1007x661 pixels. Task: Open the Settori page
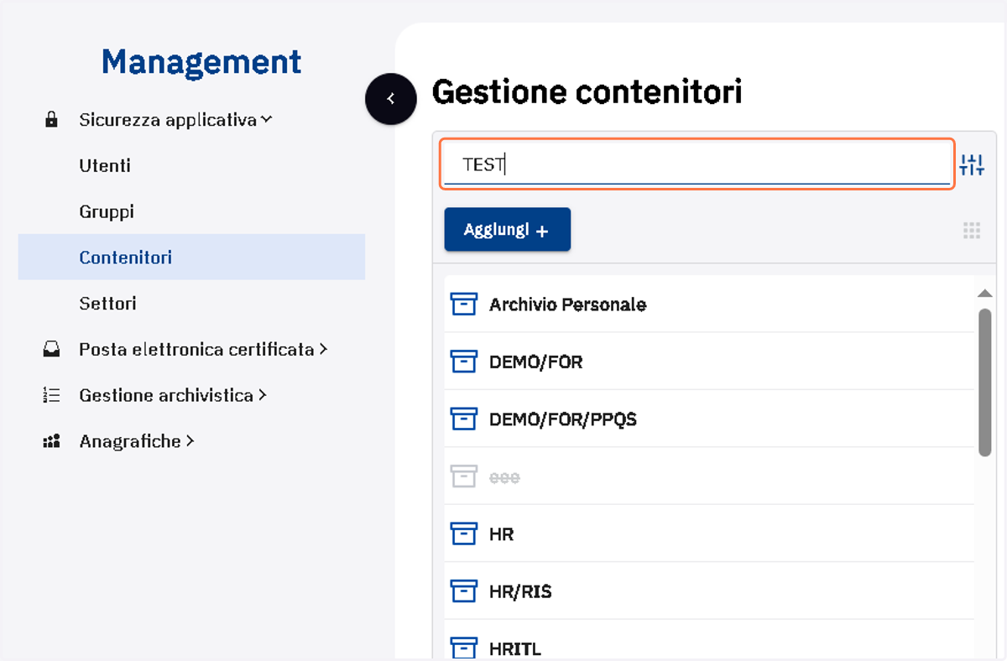[x=107, y=303]
